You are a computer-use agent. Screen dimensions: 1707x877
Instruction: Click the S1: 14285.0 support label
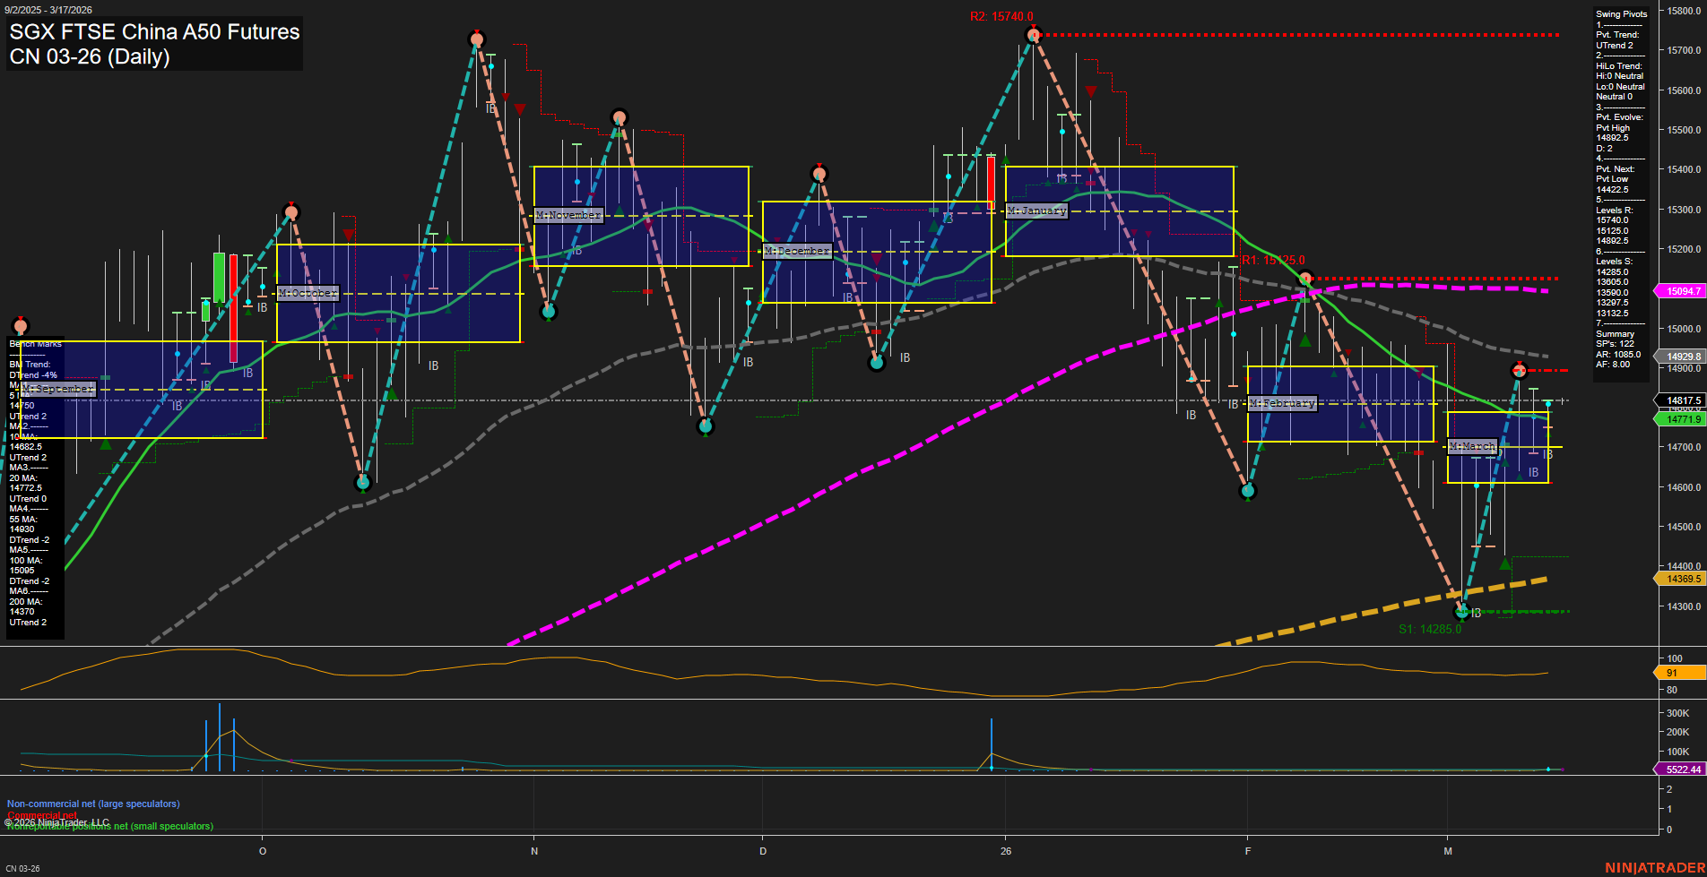1431,628
